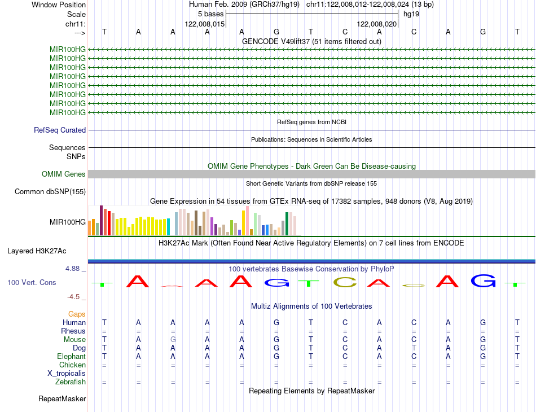Open Repeating Elements by RepeatMasker title

pyautogui.click(x=311, y=391)
